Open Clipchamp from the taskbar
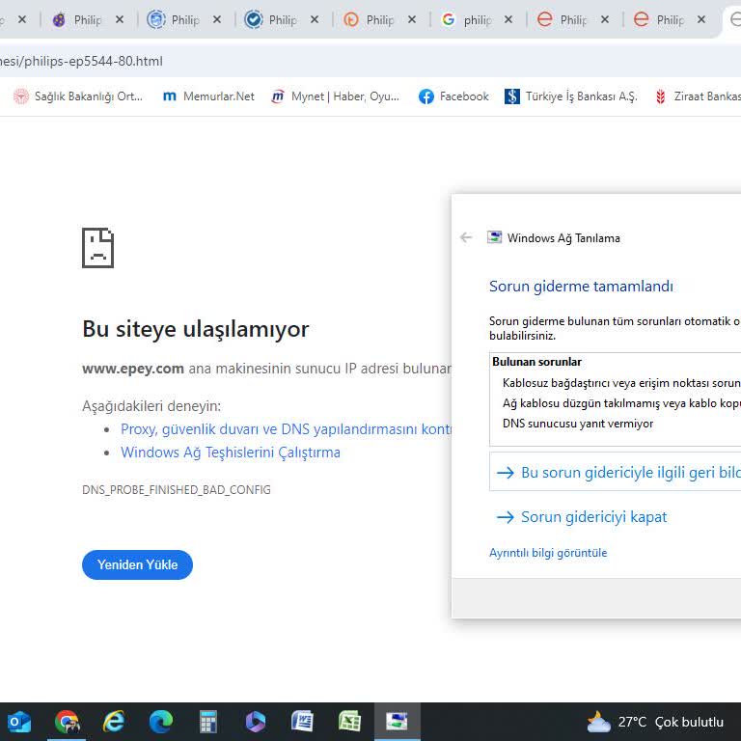 pyautogui.click(x=256, y=722)
